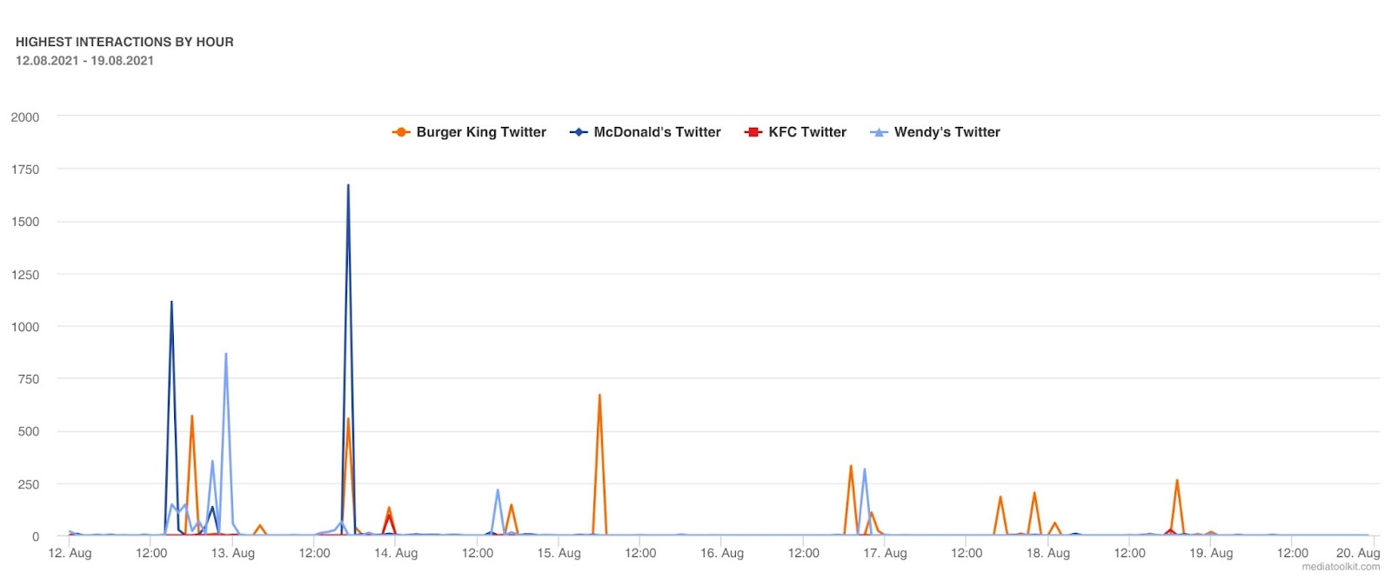
Task: Select McDonald's peak near 1100 on 12 Aug
Action: [x=171, y=303]
